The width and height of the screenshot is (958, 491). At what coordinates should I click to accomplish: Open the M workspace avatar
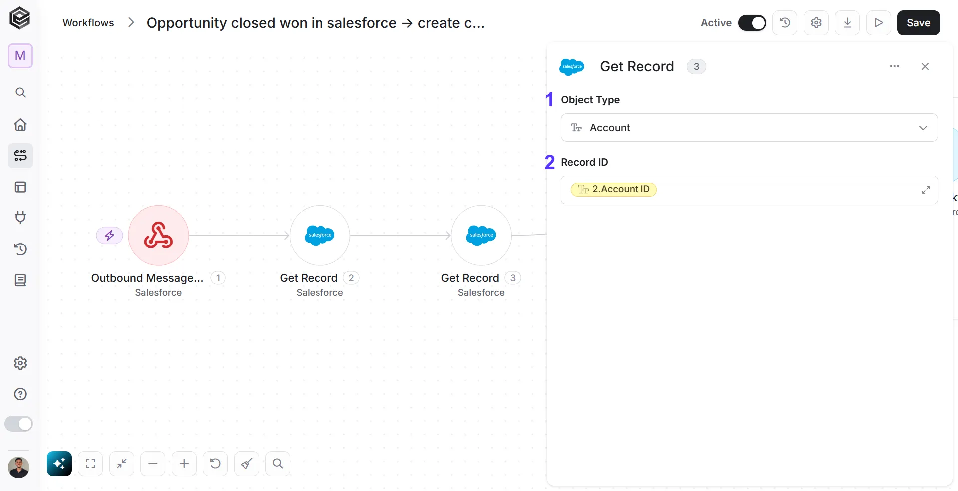[20, 55]
